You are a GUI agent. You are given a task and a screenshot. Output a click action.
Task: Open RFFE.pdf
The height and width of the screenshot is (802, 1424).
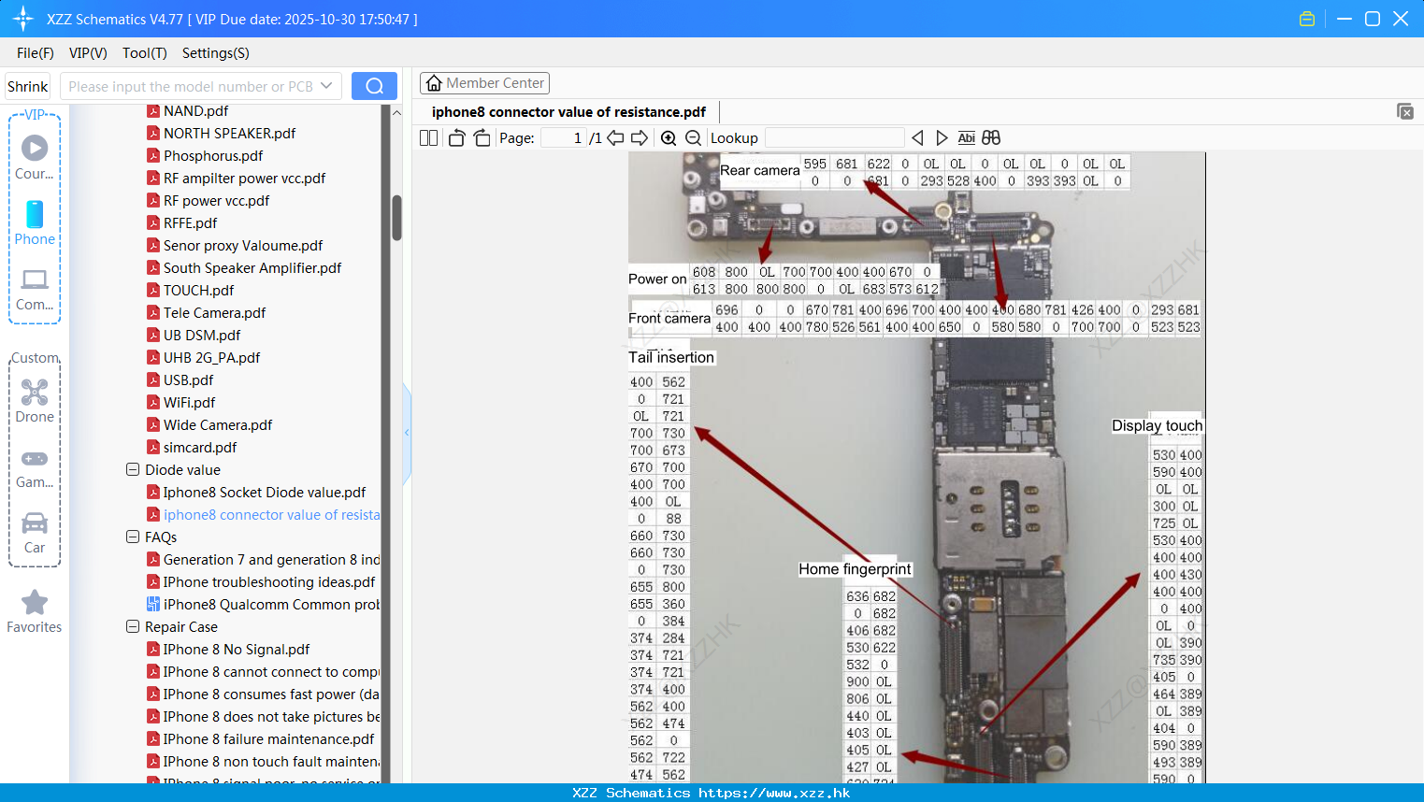pos(190,222)
